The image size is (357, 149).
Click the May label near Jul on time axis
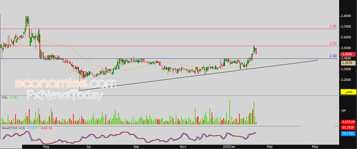click(46, 147)
